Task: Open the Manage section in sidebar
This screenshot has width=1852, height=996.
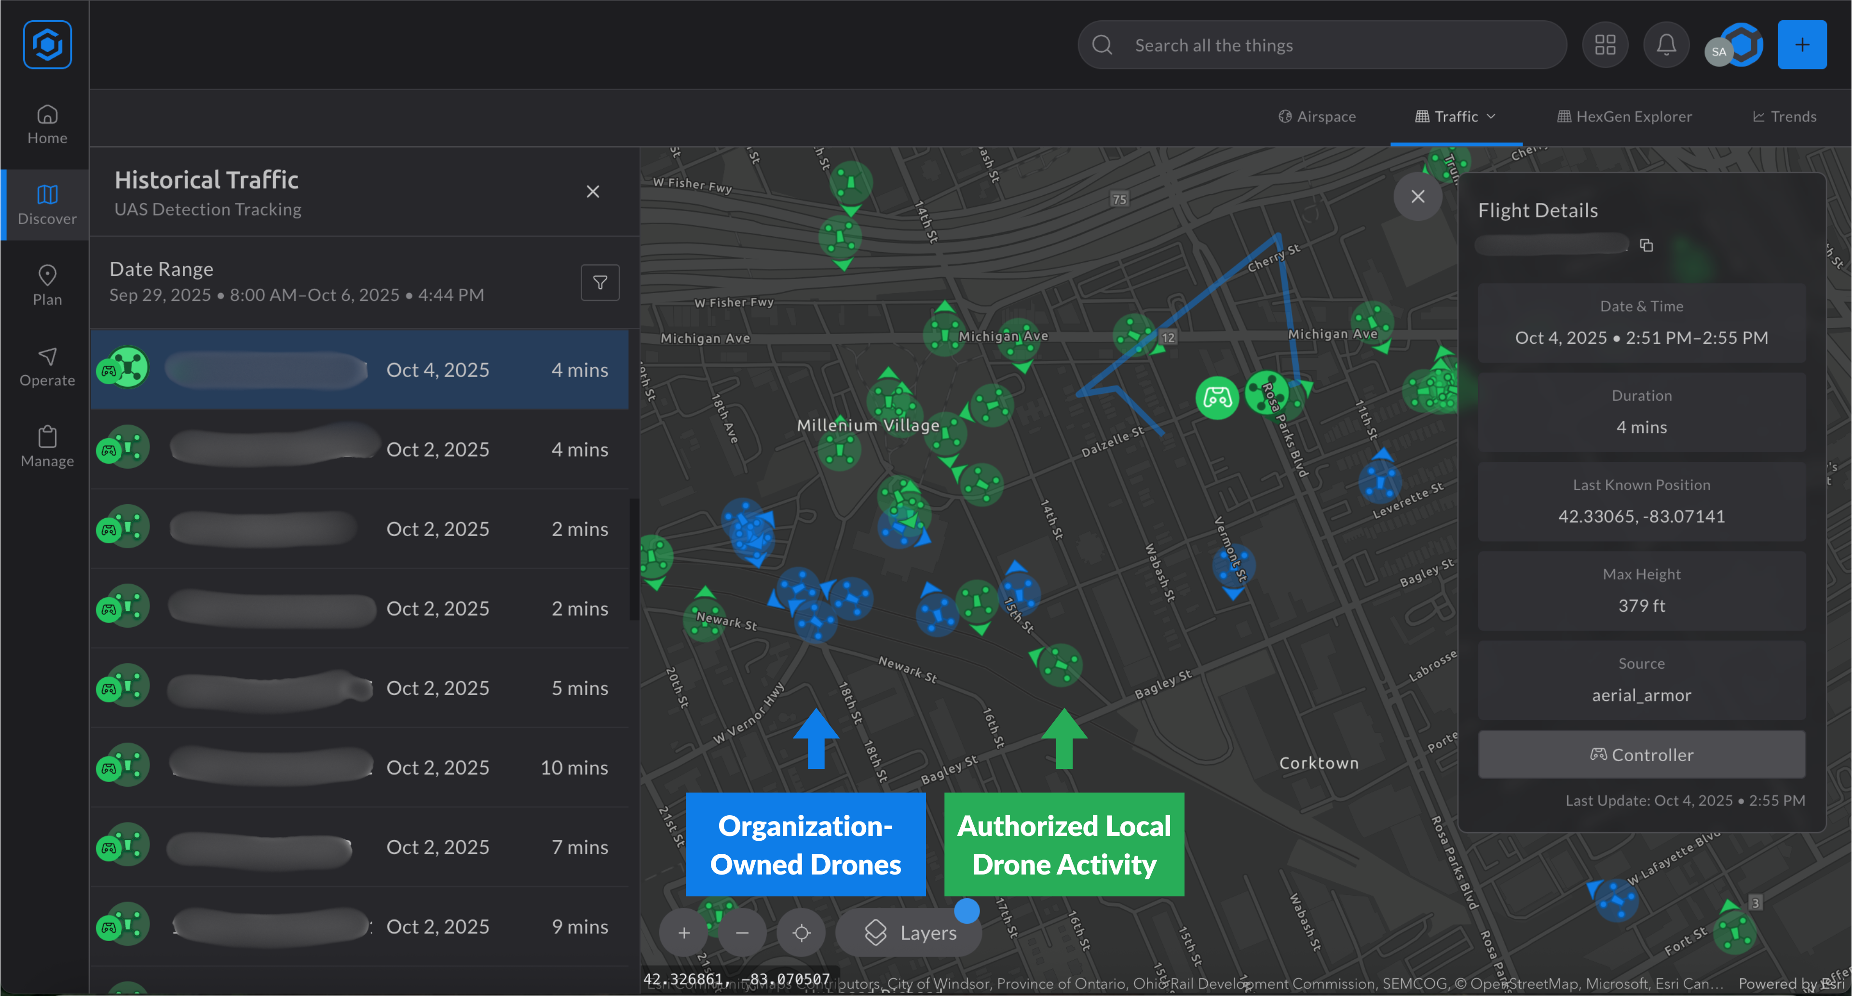Action: (47, 447)
